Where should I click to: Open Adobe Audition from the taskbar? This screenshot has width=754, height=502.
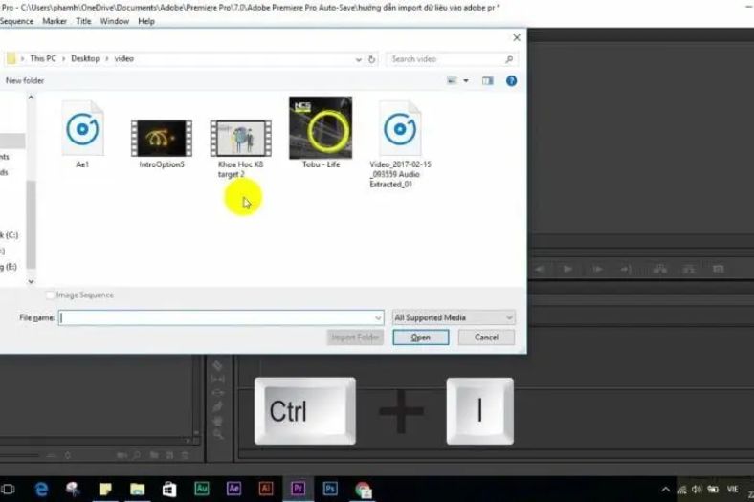click(x=202, y=489)
